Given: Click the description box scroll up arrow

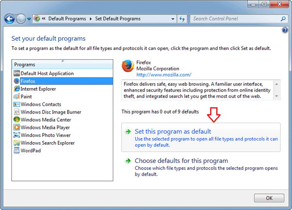Looking at the screenshot, I should pos(276,84).
